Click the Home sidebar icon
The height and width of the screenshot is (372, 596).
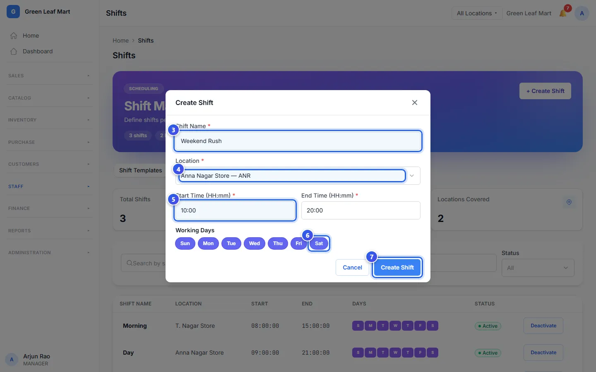tap(14, 36)
